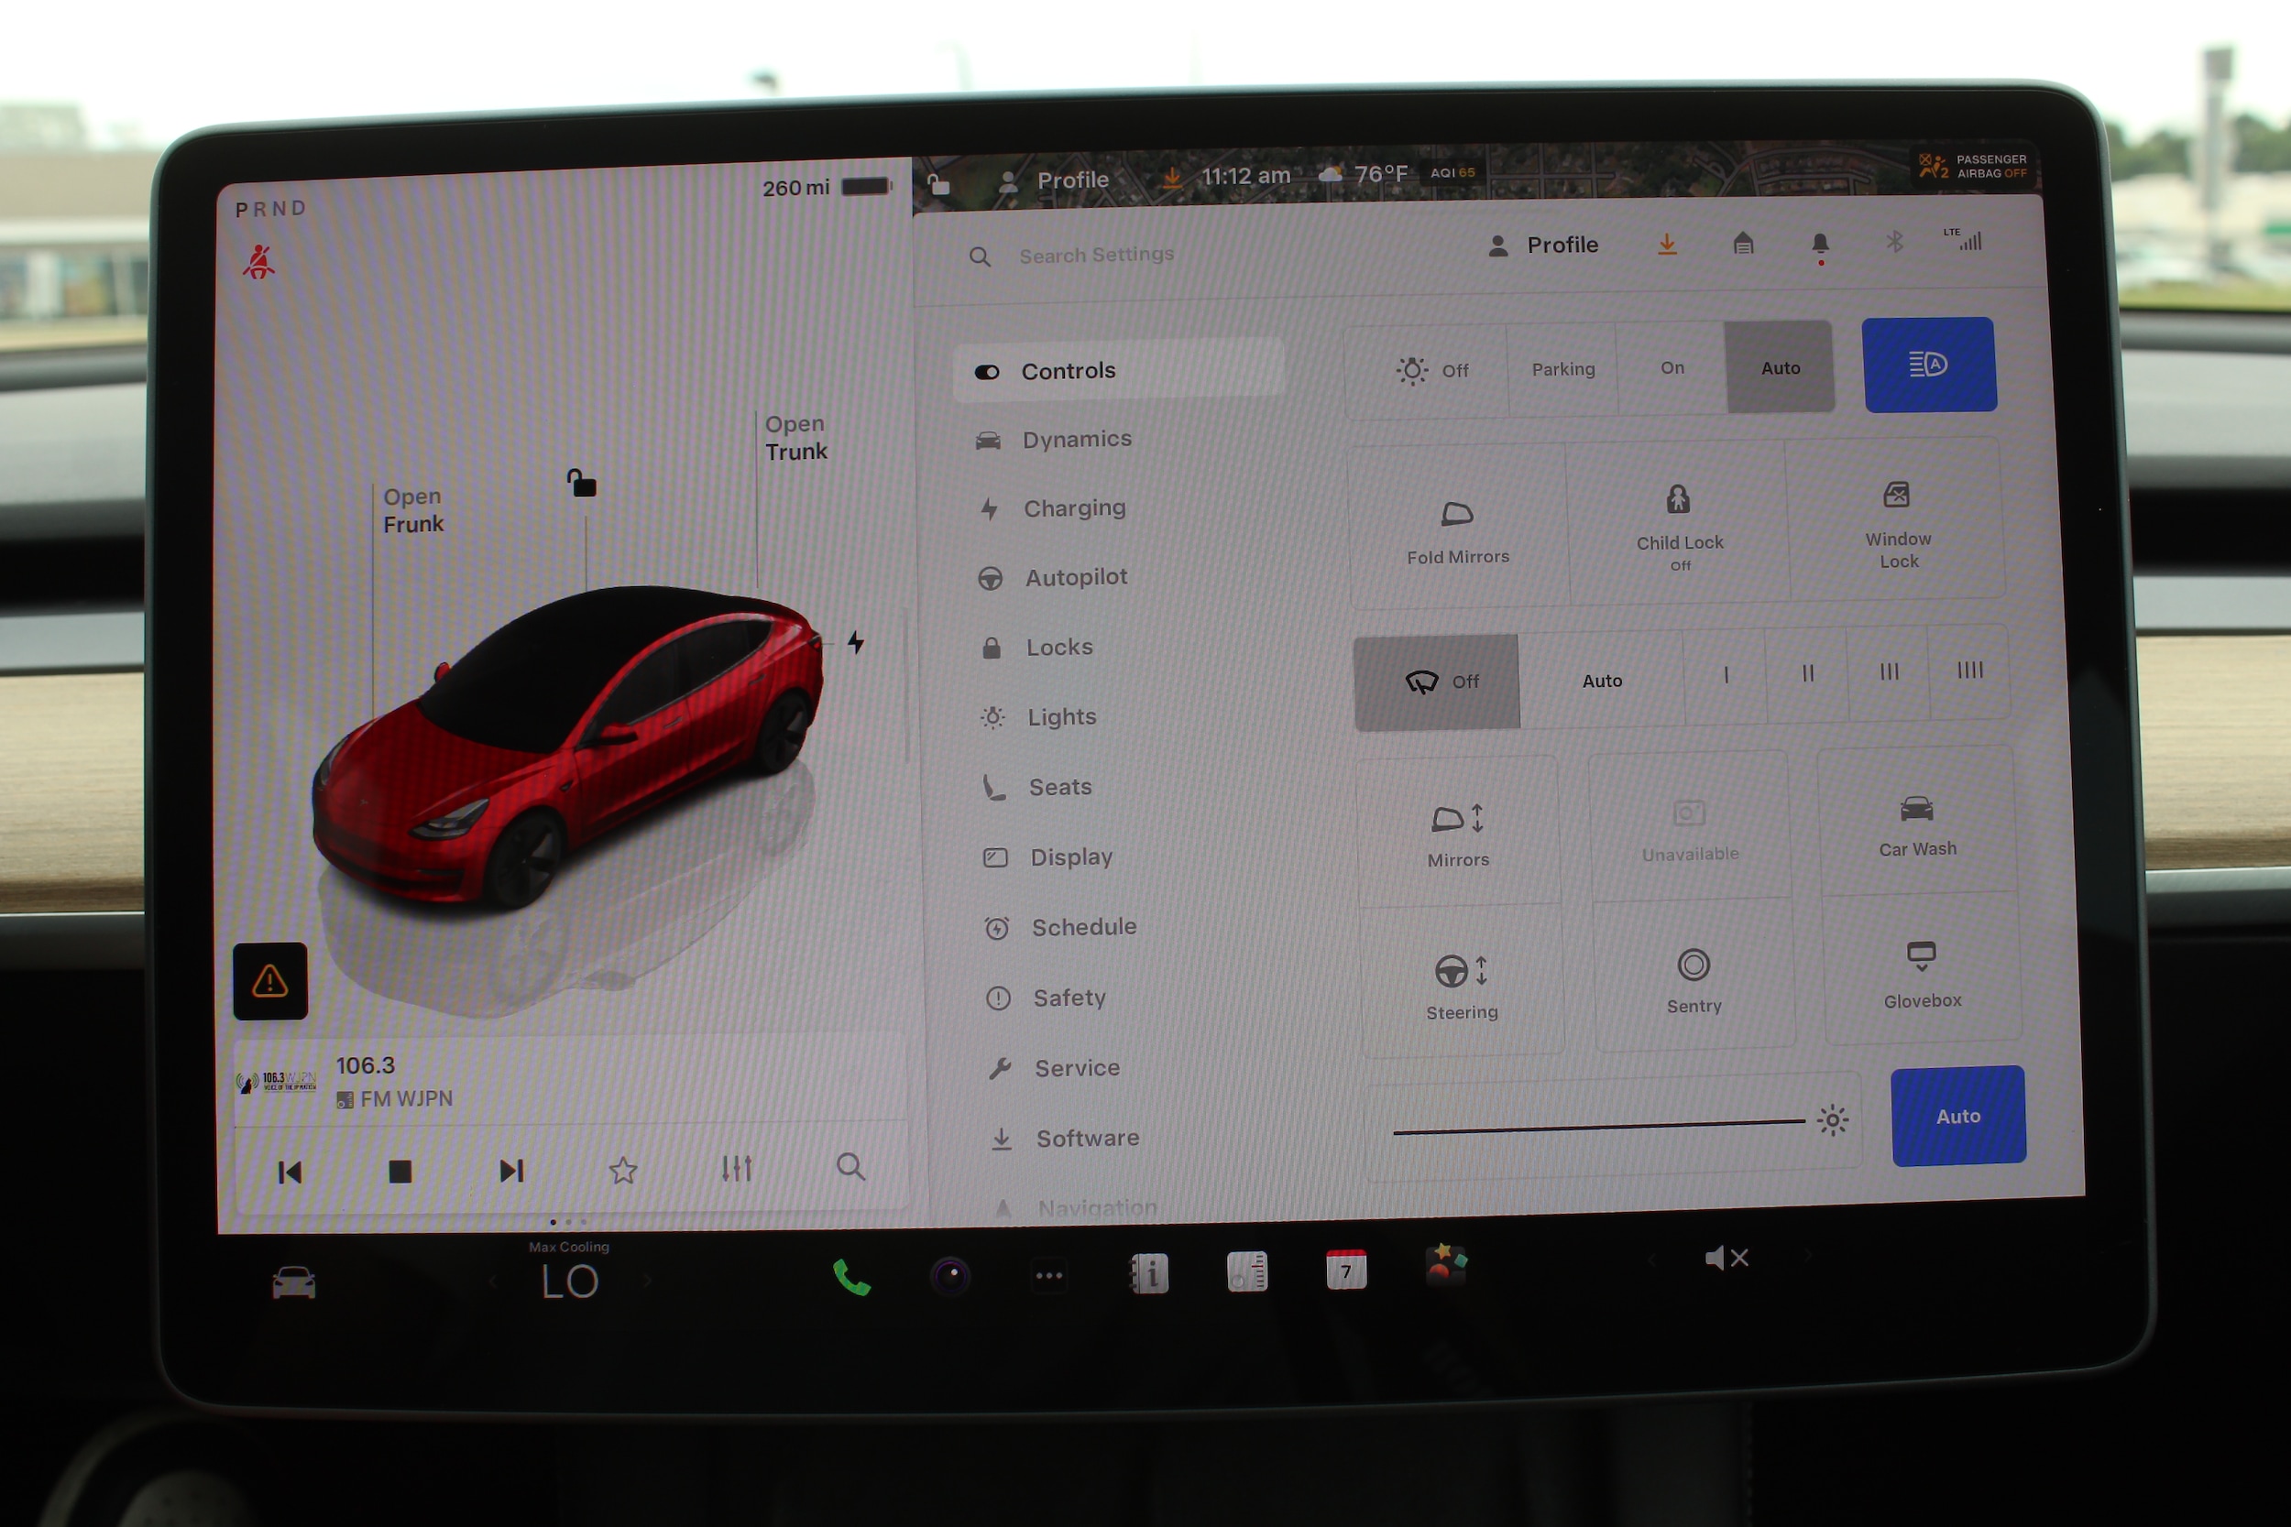Open the all apps ellipsis menu
The height and width of the screenshot is (1527, 2291).
pos(1049,1275)
